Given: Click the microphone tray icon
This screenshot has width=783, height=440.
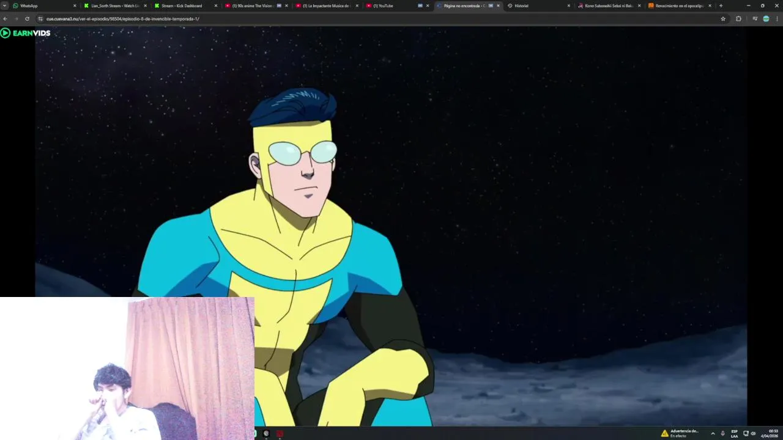Looking at the screenshot, I should coord(722,433).
